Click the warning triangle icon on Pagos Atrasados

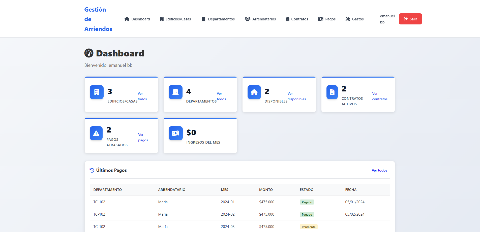pyautogui.click(x=96, y=133)
